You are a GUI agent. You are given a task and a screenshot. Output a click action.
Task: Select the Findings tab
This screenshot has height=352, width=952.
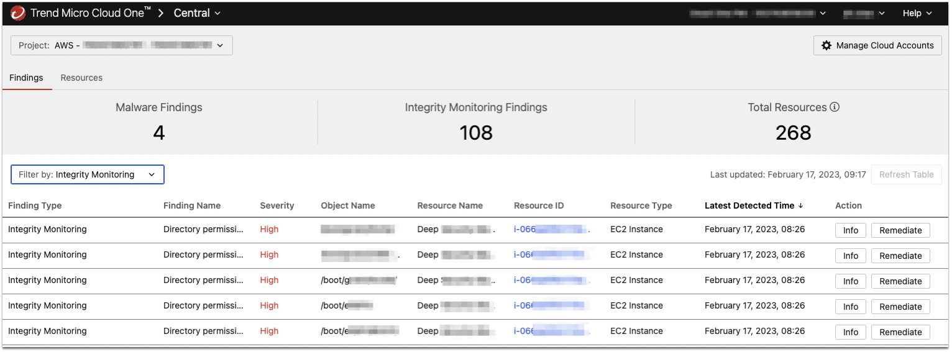tap(26, 78)
